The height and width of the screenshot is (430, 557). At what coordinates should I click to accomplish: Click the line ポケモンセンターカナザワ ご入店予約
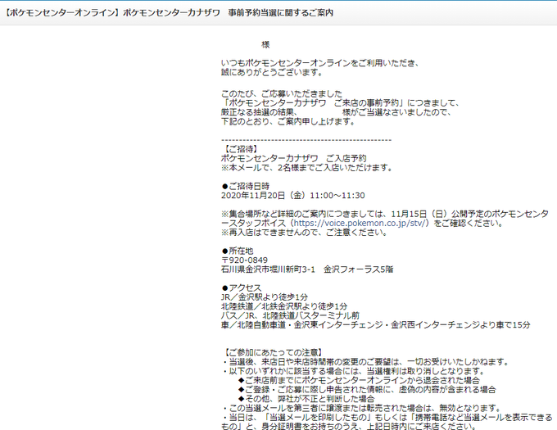(x=293, y=158)
